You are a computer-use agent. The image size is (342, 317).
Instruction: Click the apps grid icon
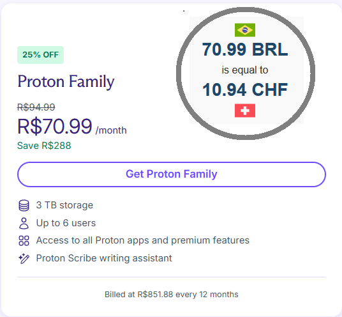pyautogui.click(x=24, y=240)
